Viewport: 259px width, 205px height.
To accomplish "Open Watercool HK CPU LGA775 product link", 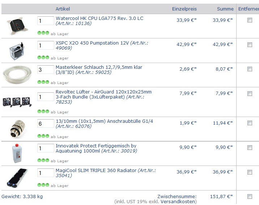I will pyautogui.click(x=99, y=21).
